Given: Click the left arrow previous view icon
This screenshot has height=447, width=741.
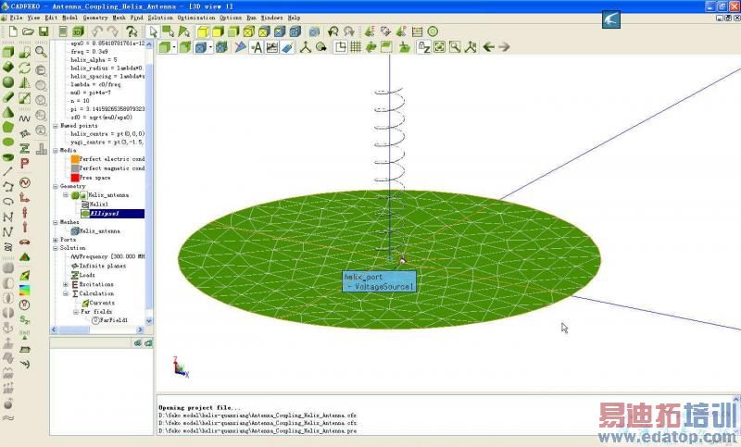Looking at the screenshot, I should pyautogui.click(x=490, y=46).
